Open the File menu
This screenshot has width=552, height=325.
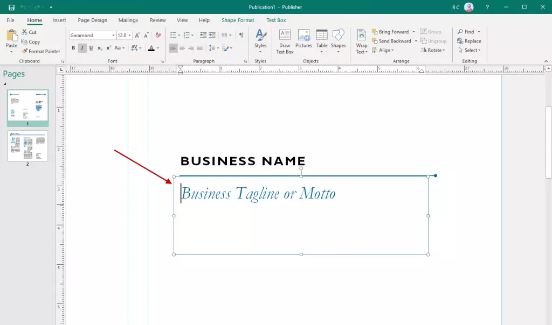coord(11,20)
